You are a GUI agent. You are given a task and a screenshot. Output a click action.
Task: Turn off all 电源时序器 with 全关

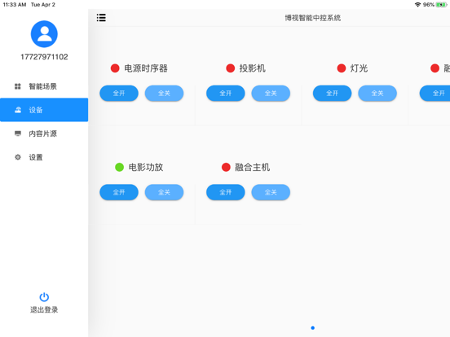click(x=164, y=93)
